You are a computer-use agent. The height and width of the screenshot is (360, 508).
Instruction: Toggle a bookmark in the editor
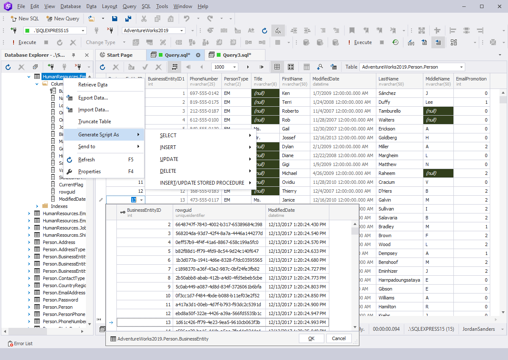click(x=352, y=30)
